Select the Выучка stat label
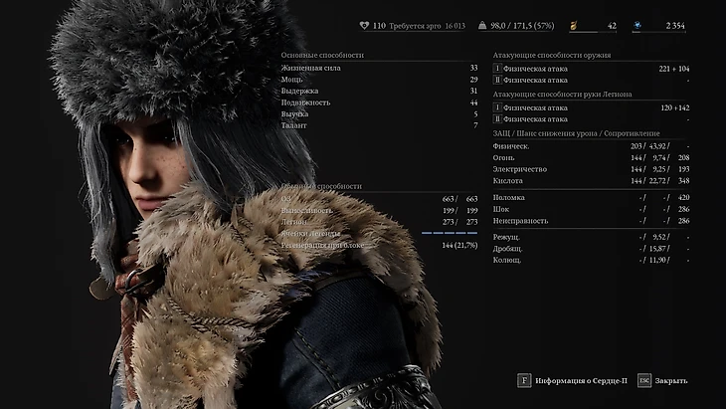This screenshot has height=409, width=726. (294, 114)
